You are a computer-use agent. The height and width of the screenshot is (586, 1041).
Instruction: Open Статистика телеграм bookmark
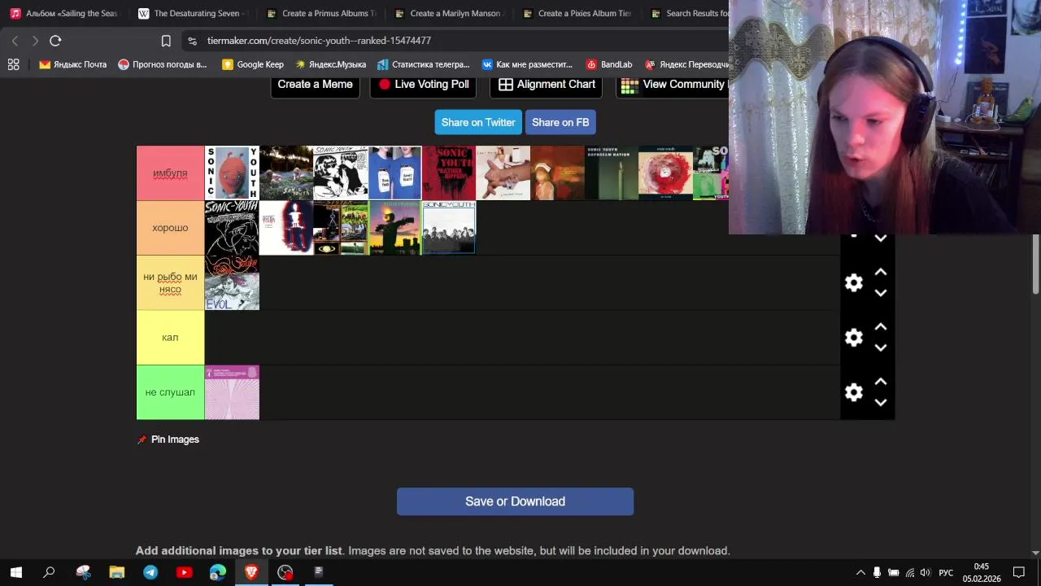click(423, 64)
